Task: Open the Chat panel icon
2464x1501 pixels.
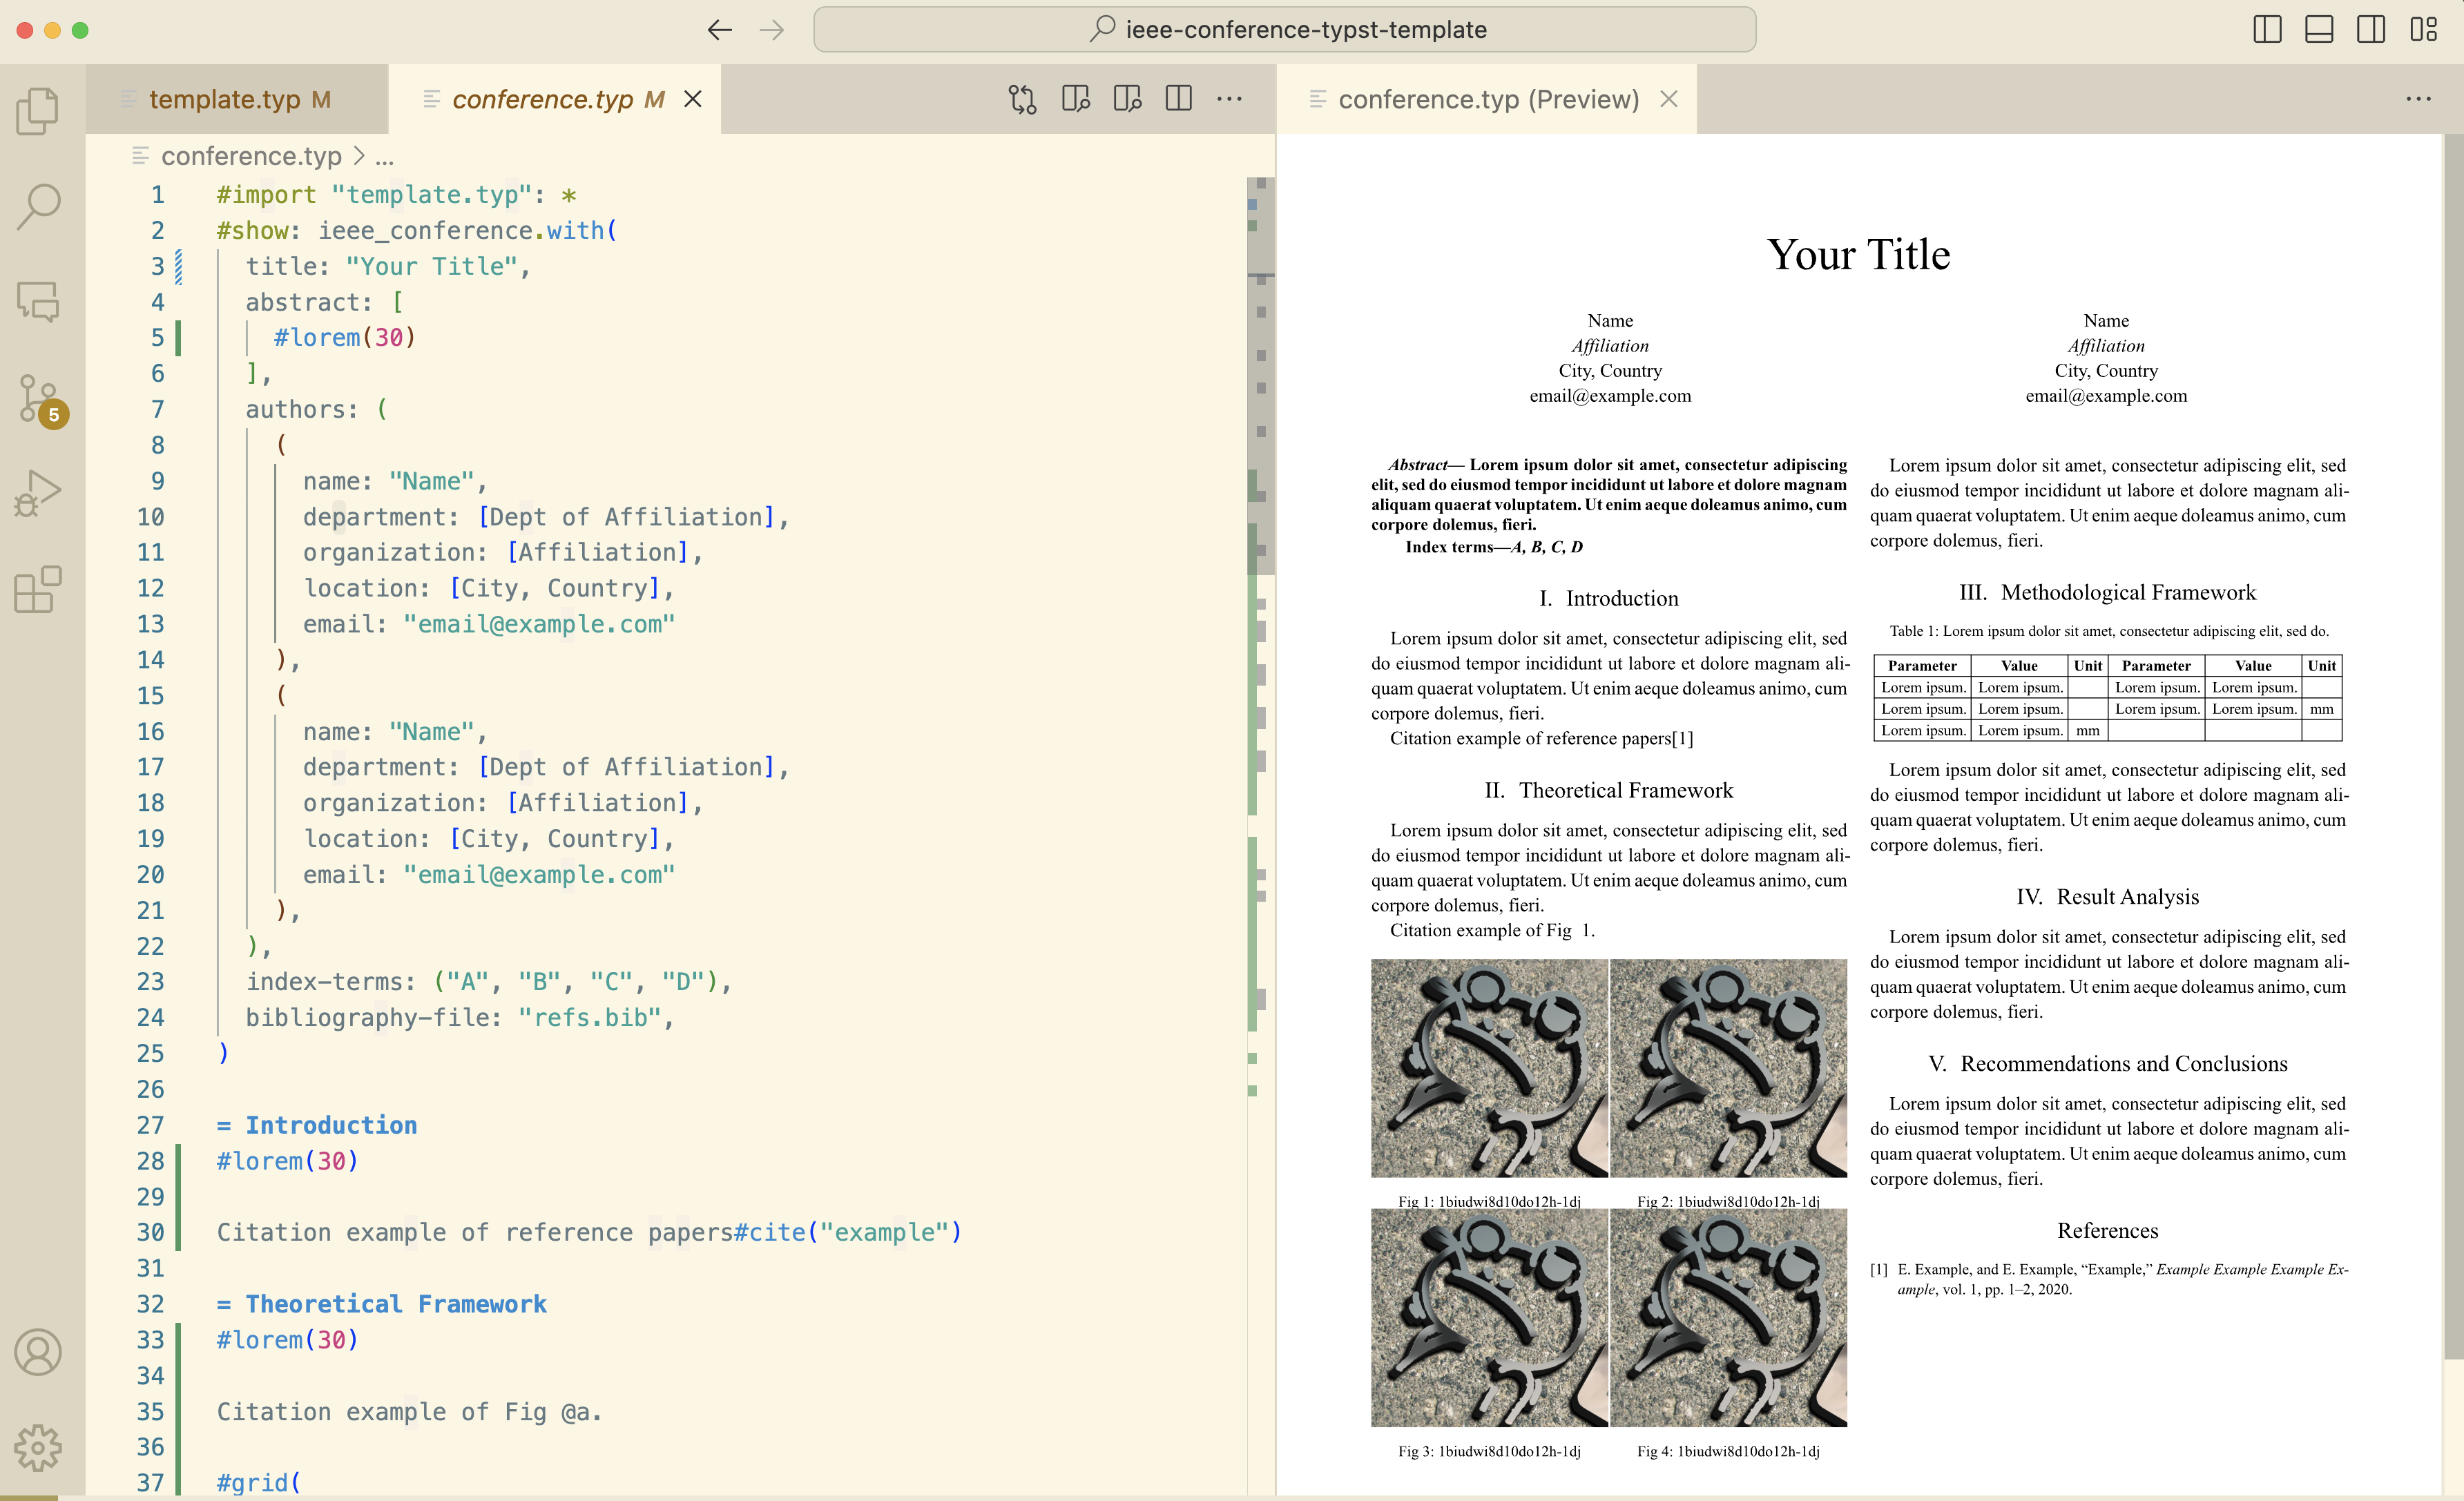Action: pos(38,300)
